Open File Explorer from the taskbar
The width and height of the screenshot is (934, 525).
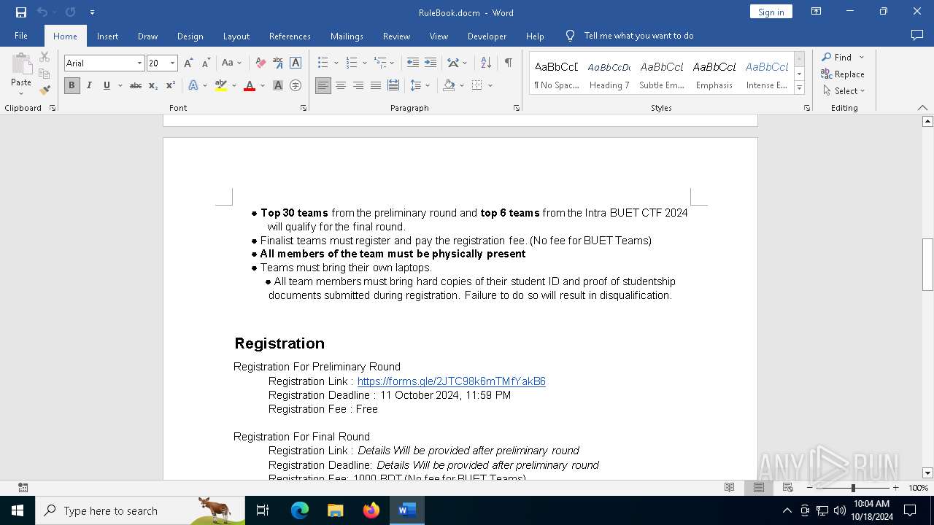pyautogui.click(x=335, y=510)
